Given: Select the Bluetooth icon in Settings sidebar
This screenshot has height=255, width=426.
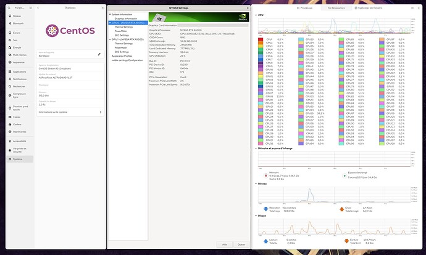Looking at the screenshot, I should pos(10,23).
